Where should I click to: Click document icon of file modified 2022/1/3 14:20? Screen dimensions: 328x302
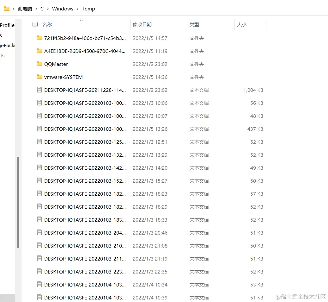pos(39,168)
